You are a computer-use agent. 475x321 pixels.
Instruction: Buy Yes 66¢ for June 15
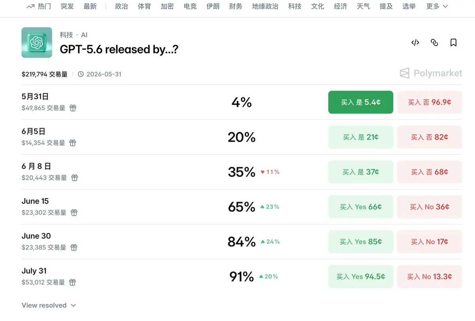click(x=361, y=207)
